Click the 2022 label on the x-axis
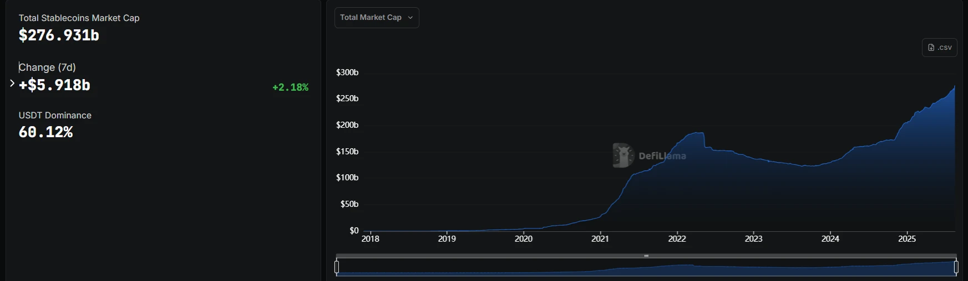 [x=677, y=239]
